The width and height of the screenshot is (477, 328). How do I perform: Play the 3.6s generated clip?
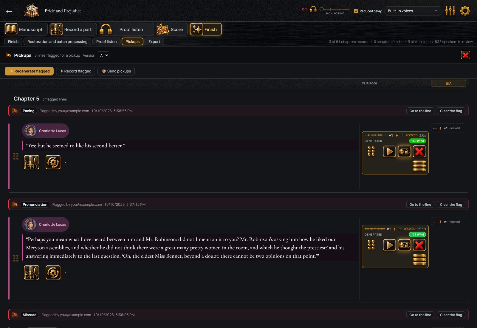pyautogui.click(x=389, y=151)
